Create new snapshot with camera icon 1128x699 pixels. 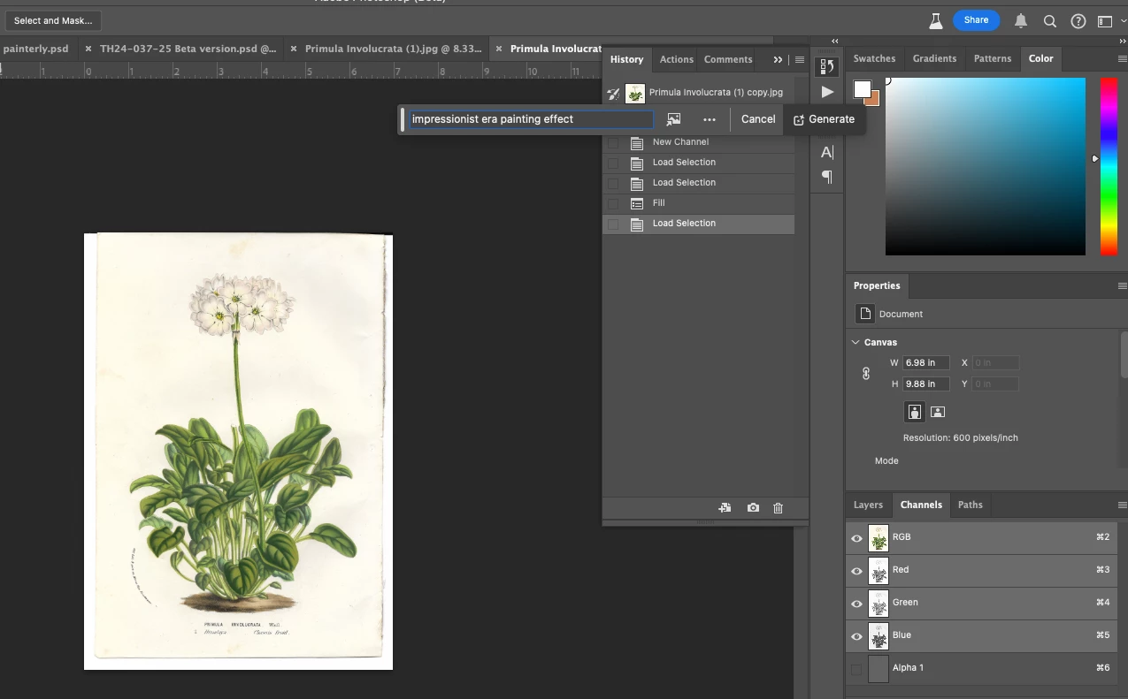point(753,508)
